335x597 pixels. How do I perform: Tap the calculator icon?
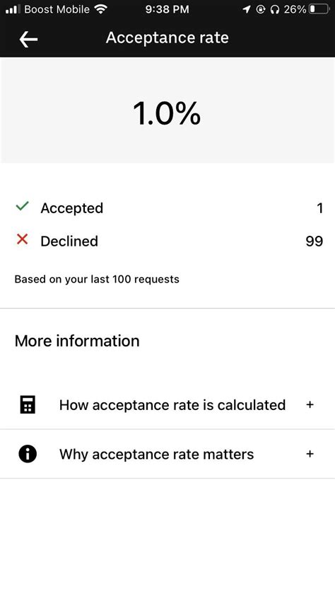coord(28,404)
